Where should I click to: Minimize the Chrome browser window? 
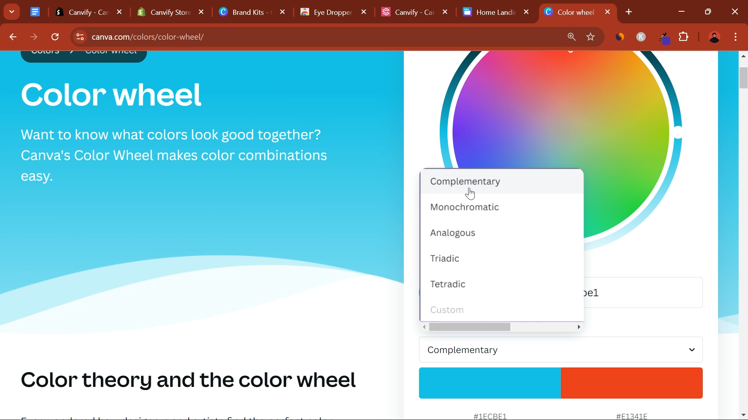pyautogui.click(x=682, y=12)
